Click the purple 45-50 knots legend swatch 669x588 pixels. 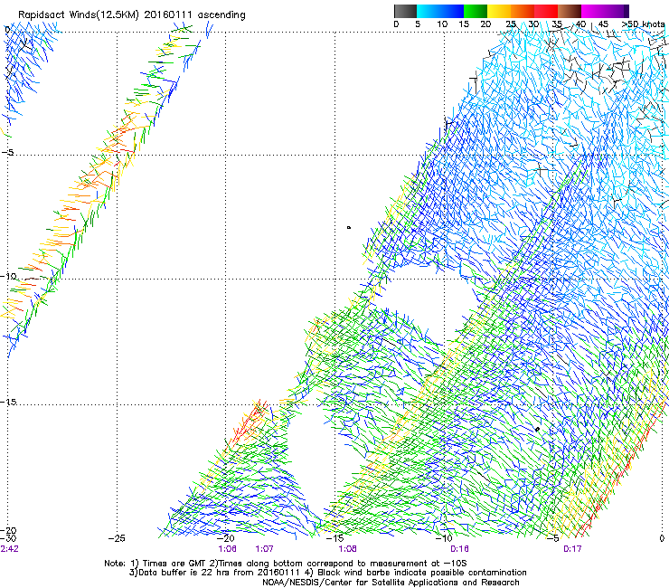click(617, 11)
